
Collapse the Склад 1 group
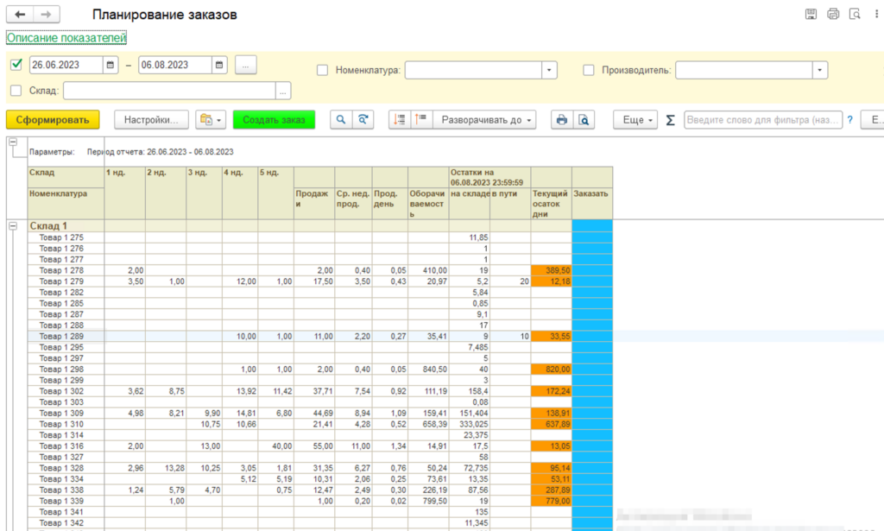12,225
